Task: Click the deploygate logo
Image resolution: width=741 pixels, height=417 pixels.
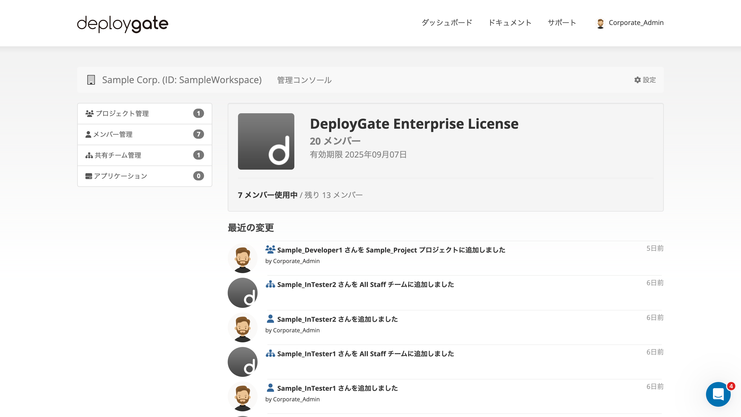Action: (122, 24)
